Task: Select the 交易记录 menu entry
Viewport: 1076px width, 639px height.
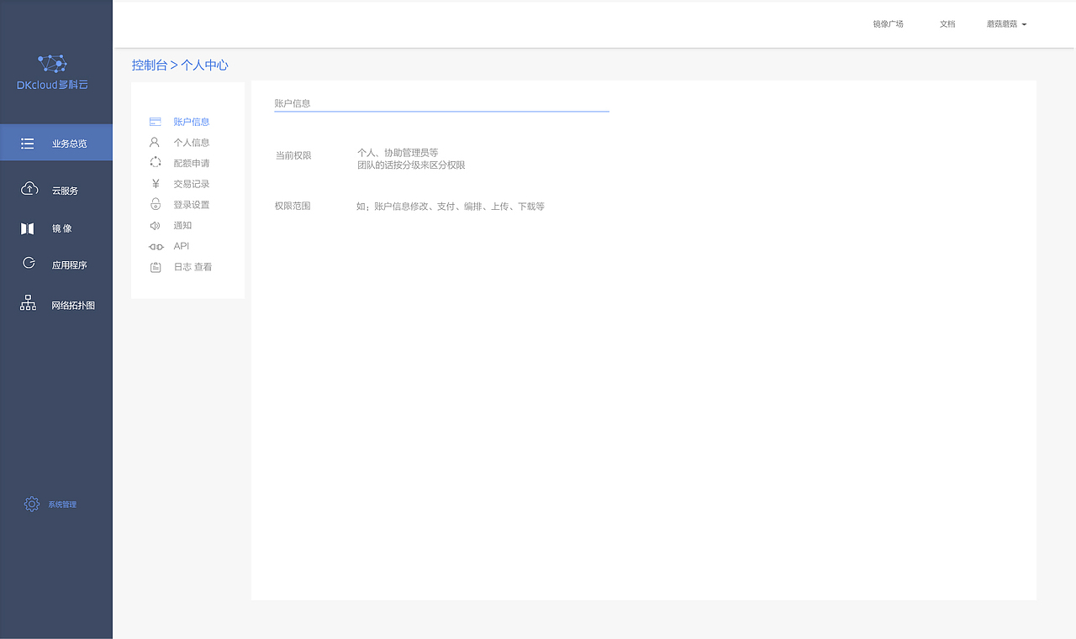Action: (x=192, y=184)
